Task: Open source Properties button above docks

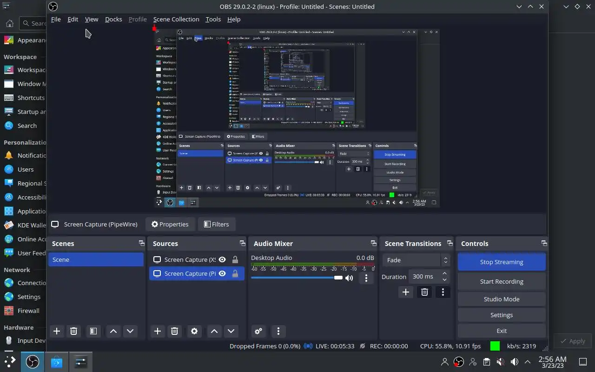Action: 170,224
